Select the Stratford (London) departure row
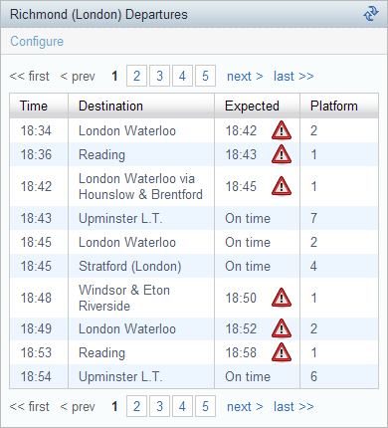 point(194,266)
